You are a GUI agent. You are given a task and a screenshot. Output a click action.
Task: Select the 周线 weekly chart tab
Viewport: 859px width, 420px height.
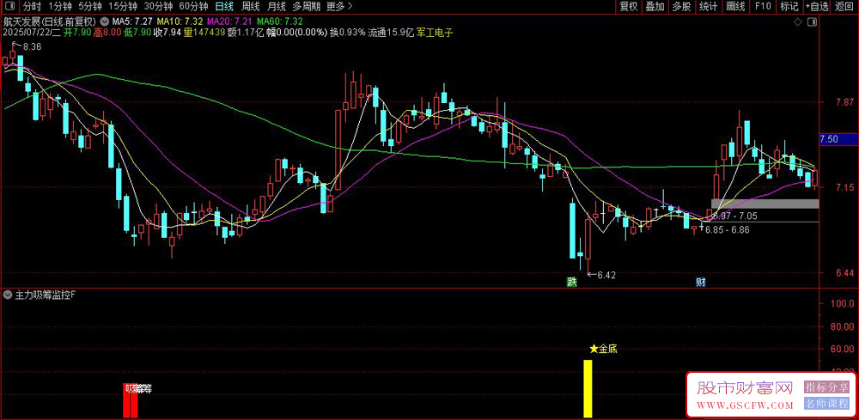(x=251, y=7)
